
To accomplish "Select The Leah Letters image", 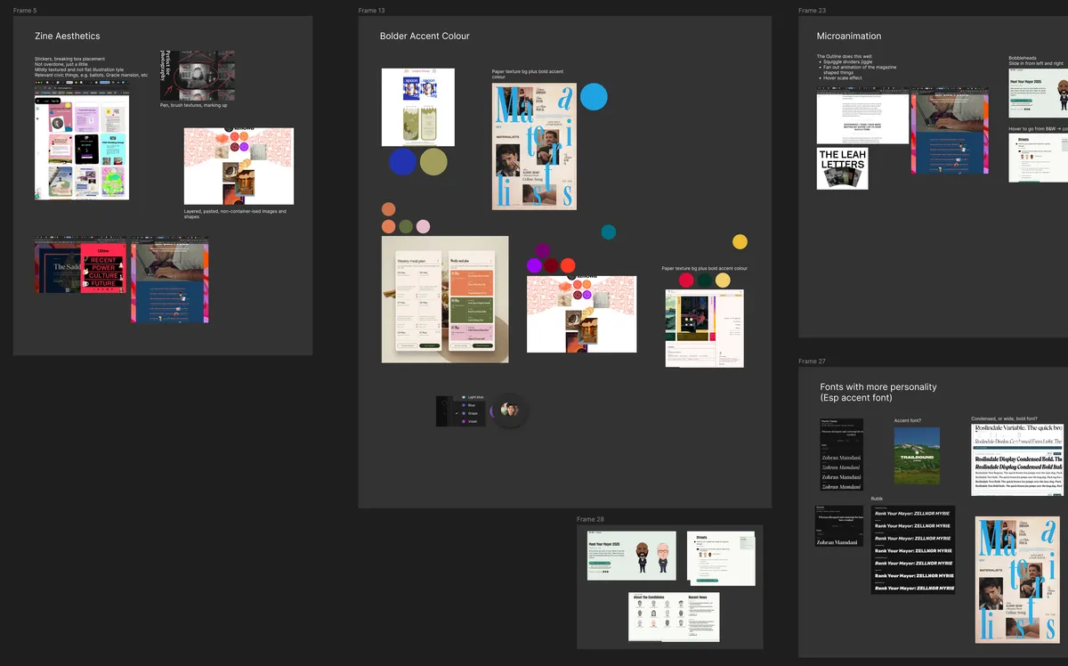I will pos(843,169).
